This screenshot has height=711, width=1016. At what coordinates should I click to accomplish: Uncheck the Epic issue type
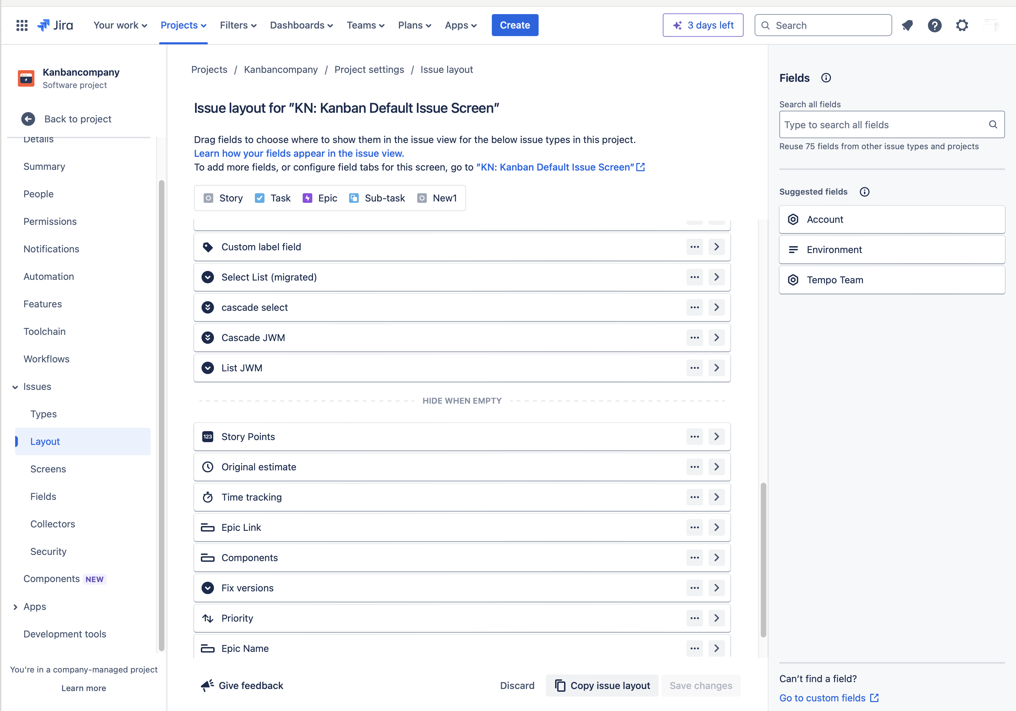[x=307, y=198]
